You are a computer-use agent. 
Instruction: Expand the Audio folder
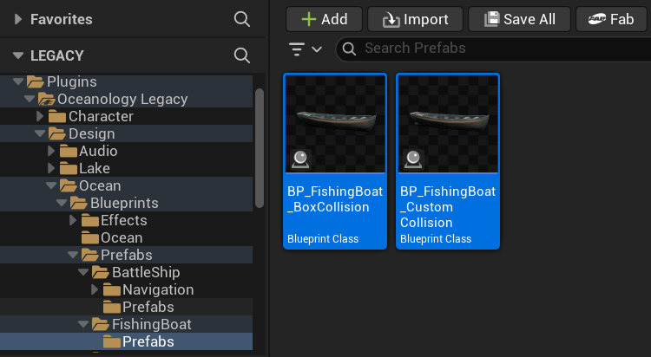[50, 151]
